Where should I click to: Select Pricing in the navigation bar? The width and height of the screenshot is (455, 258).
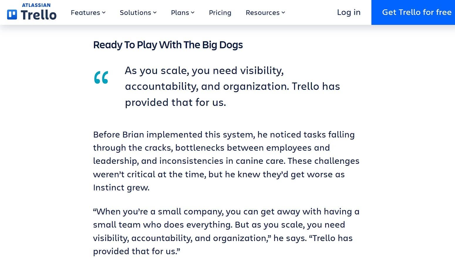click(220, 13)
